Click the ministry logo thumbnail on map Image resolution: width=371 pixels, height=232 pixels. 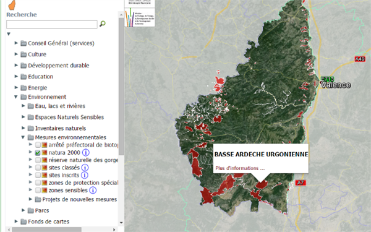(140, 17)
